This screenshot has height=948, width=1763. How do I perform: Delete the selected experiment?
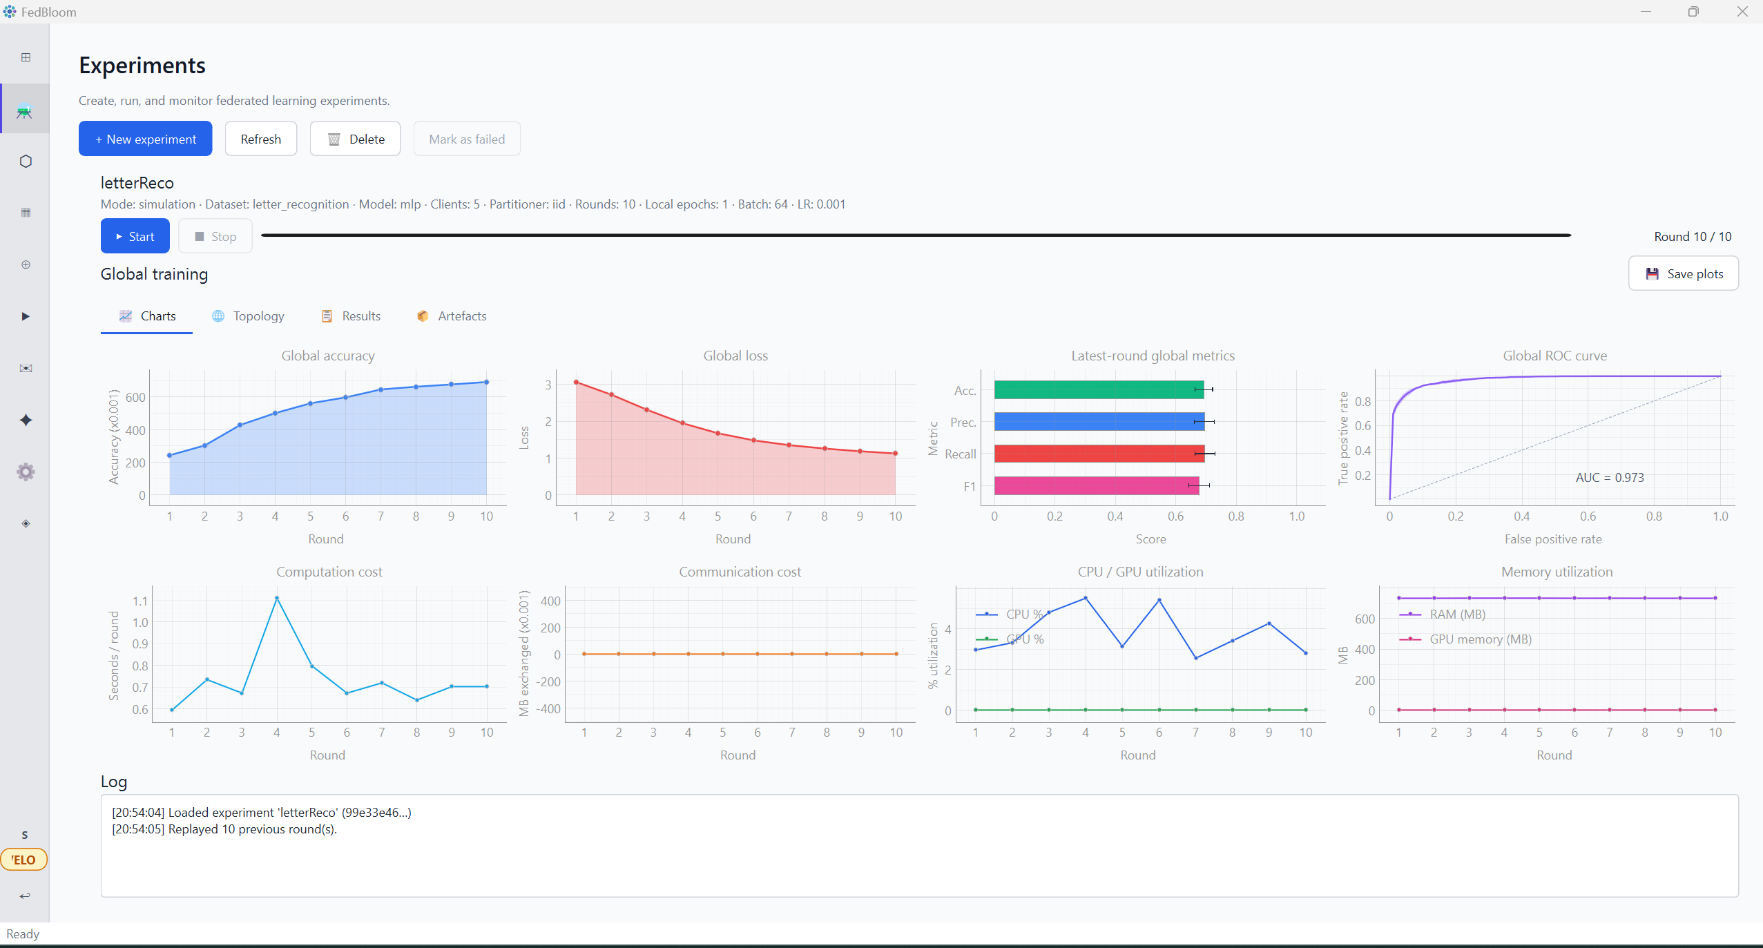[355, 139]
